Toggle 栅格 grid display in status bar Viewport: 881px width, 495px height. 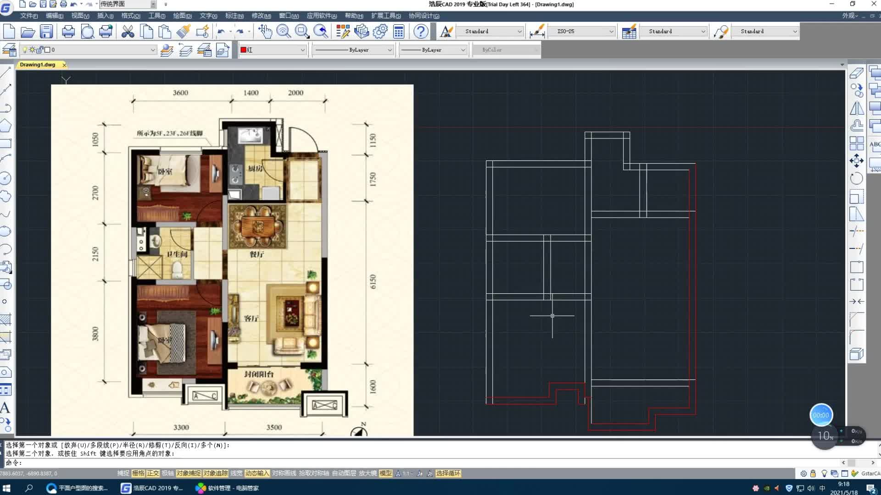(138, 473)
